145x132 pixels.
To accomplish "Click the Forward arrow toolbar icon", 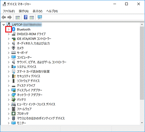I will coord(9,17).
